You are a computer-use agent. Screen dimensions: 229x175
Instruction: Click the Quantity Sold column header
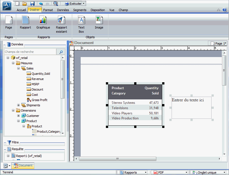coord(152,91)
